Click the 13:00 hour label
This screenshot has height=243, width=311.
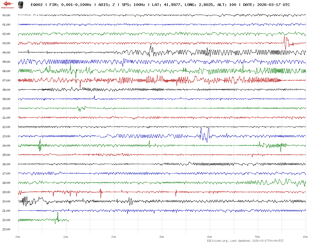point(6,136)
